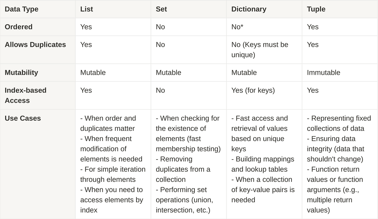378x219 pixels.
Task: Click the Data Type header cell
Action: point(38,9)
